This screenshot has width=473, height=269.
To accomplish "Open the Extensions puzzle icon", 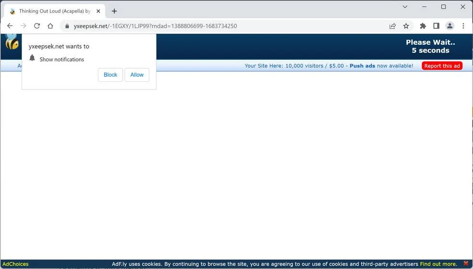I will coord(423,26).
